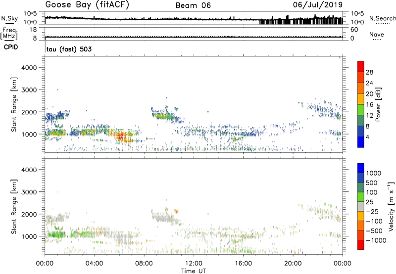Click the 'Time UT' axis title

[x=194, y=271]
